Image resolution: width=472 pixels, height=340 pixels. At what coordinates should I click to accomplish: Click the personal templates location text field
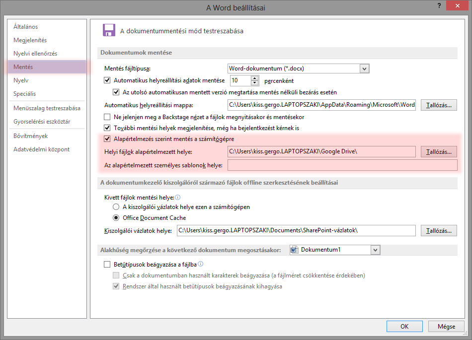pyautogui.click(x=342, y=165)
